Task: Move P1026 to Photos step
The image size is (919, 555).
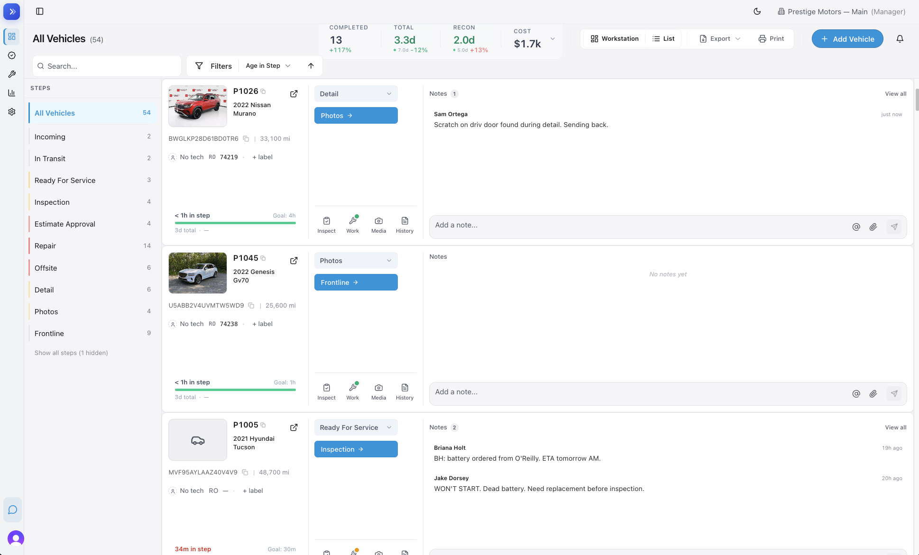Action: tap(356, 116)
